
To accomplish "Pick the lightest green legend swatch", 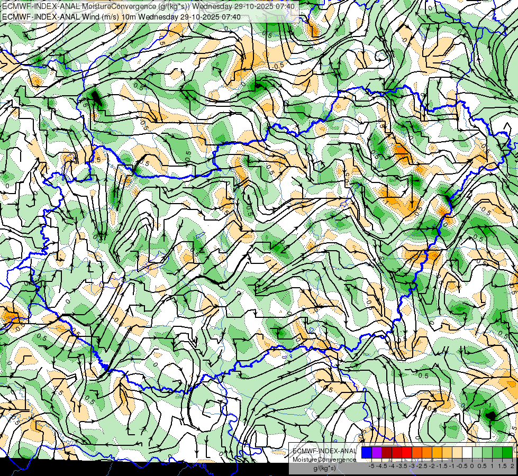I will pyautogui.click(x=477, y=453).
